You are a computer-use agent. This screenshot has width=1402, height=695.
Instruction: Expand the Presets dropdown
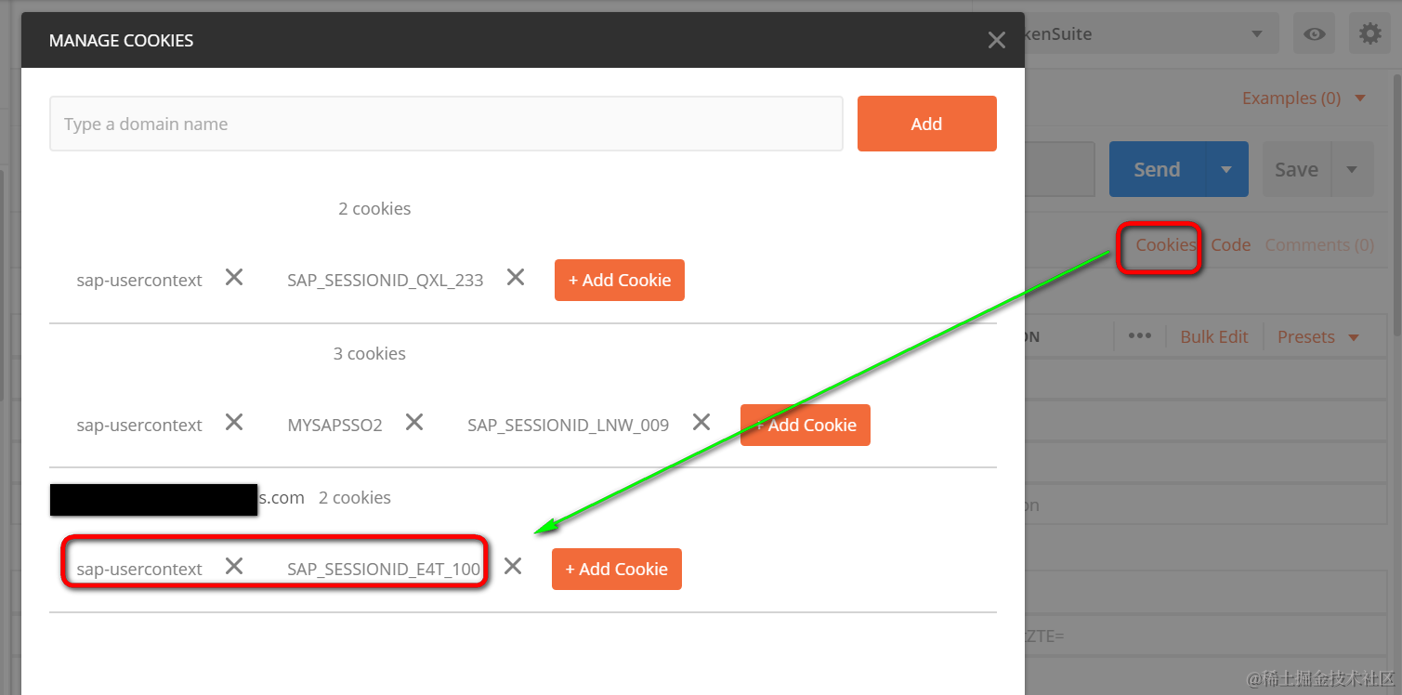coord(1317,336)
